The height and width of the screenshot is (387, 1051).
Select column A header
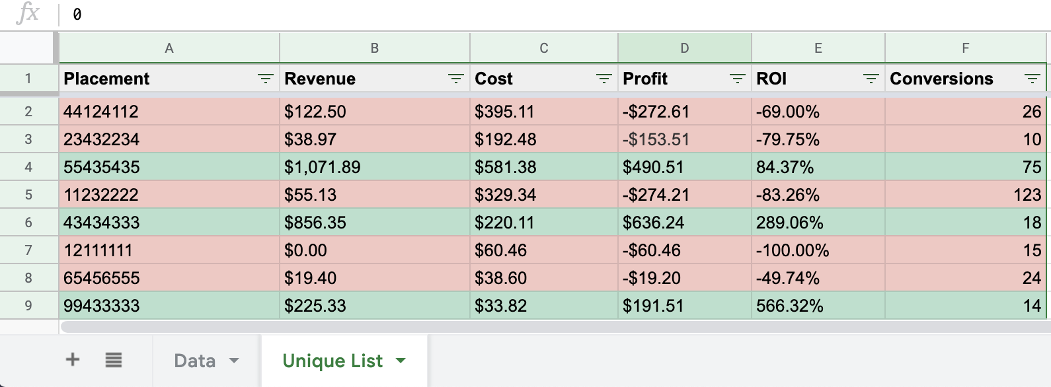(169, 48)
